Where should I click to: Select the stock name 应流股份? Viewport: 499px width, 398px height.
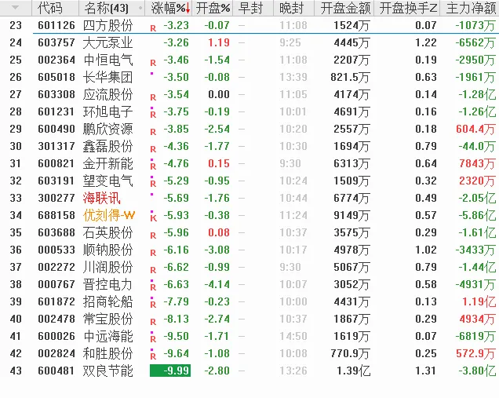click(107, 94)
